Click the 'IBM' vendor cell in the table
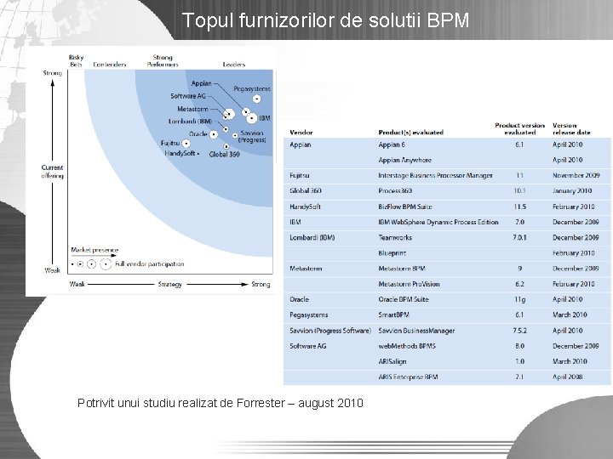This screenshot has height=459, width=613. coord(295,222)
